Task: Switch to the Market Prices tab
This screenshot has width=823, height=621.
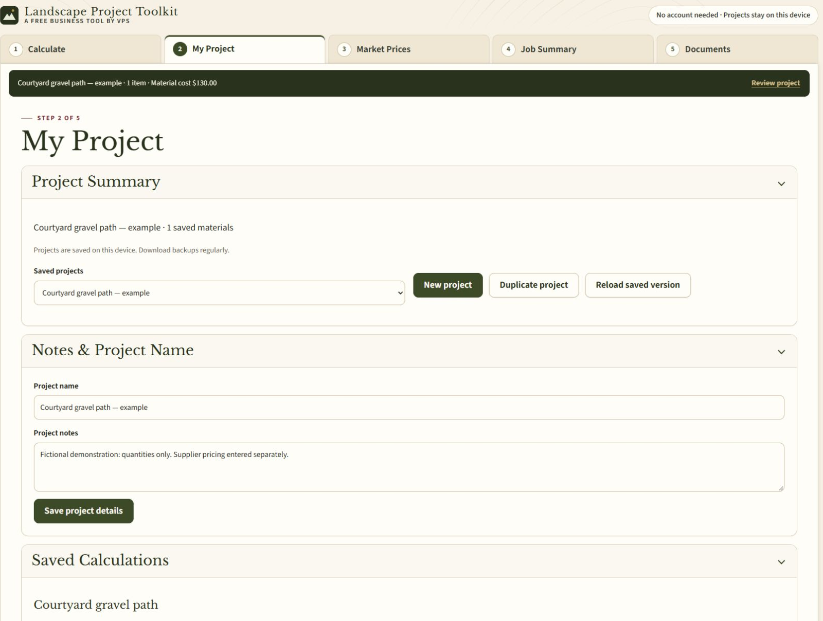Action: coord(409,49)
